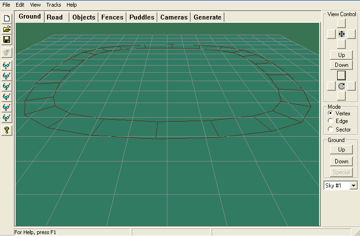Switch to the Generate tab
This screenshot has width=360, height=236.
point(207,17)
